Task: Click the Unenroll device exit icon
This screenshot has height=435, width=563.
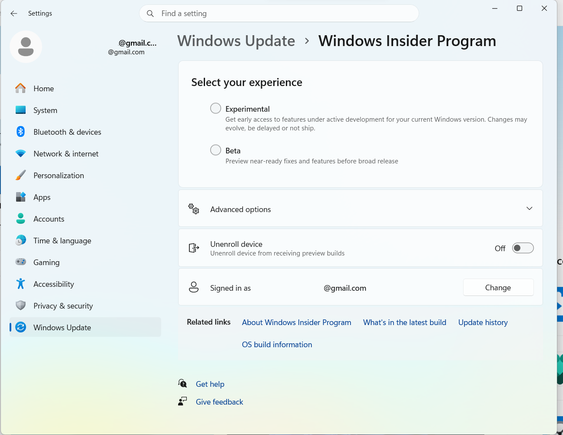Action: pos(194,248)
